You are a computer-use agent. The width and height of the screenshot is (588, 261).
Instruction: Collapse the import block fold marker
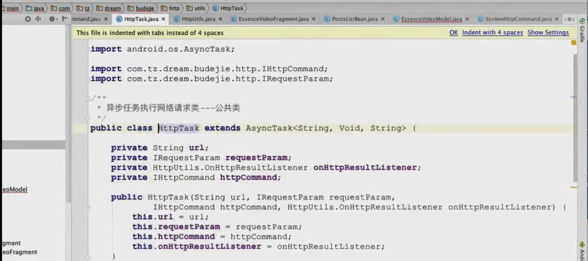[88, 49]
